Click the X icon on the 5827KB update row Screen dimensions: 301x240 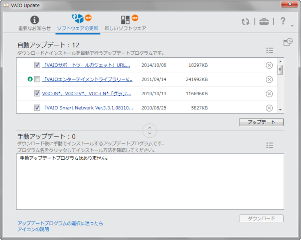tap(269, 108)
